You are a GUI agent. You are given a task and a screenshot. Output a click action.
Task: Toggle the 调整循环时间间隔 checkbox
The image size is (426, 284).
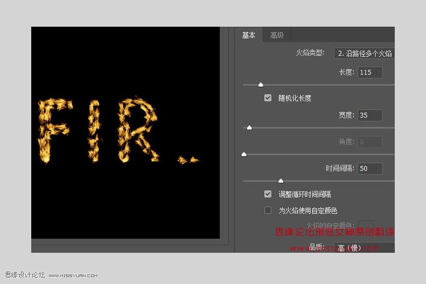click(x=268, y=194)
